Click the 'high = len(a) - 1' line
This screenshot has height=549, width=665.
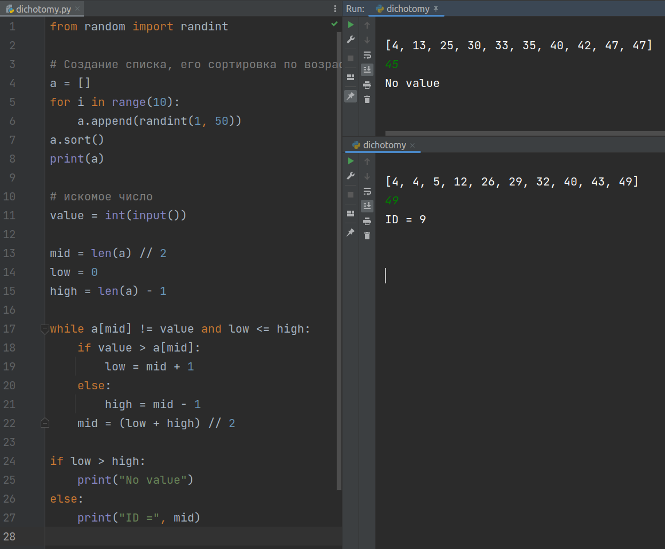pyautogui.click(x=108, y=291)
